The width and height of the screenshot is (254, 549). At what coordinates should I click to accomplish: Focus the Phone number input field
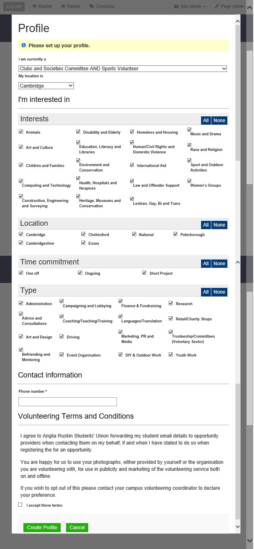[x=68, y=402]
